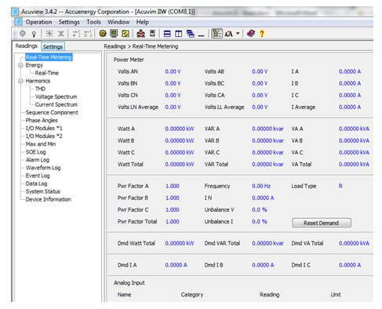The height and width of the screenshot is (309, 382).
Task: Open Max and Min readings
Action: click(41, 144)
